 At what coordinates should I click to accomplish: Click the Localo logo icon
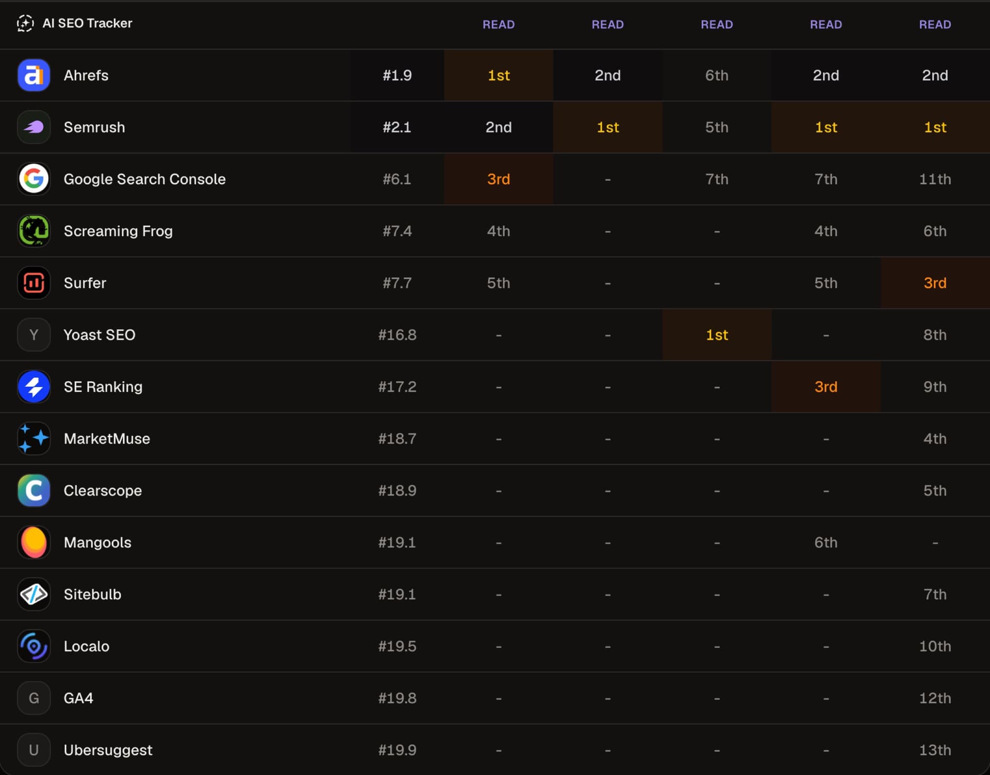[34, 646]
